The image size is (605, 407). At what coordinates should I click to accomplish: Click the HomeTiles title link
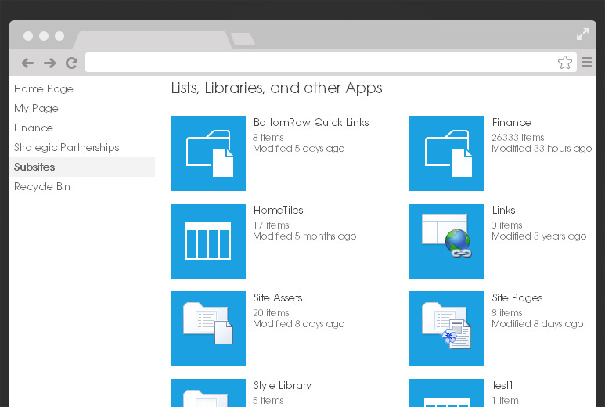point(278,211)
